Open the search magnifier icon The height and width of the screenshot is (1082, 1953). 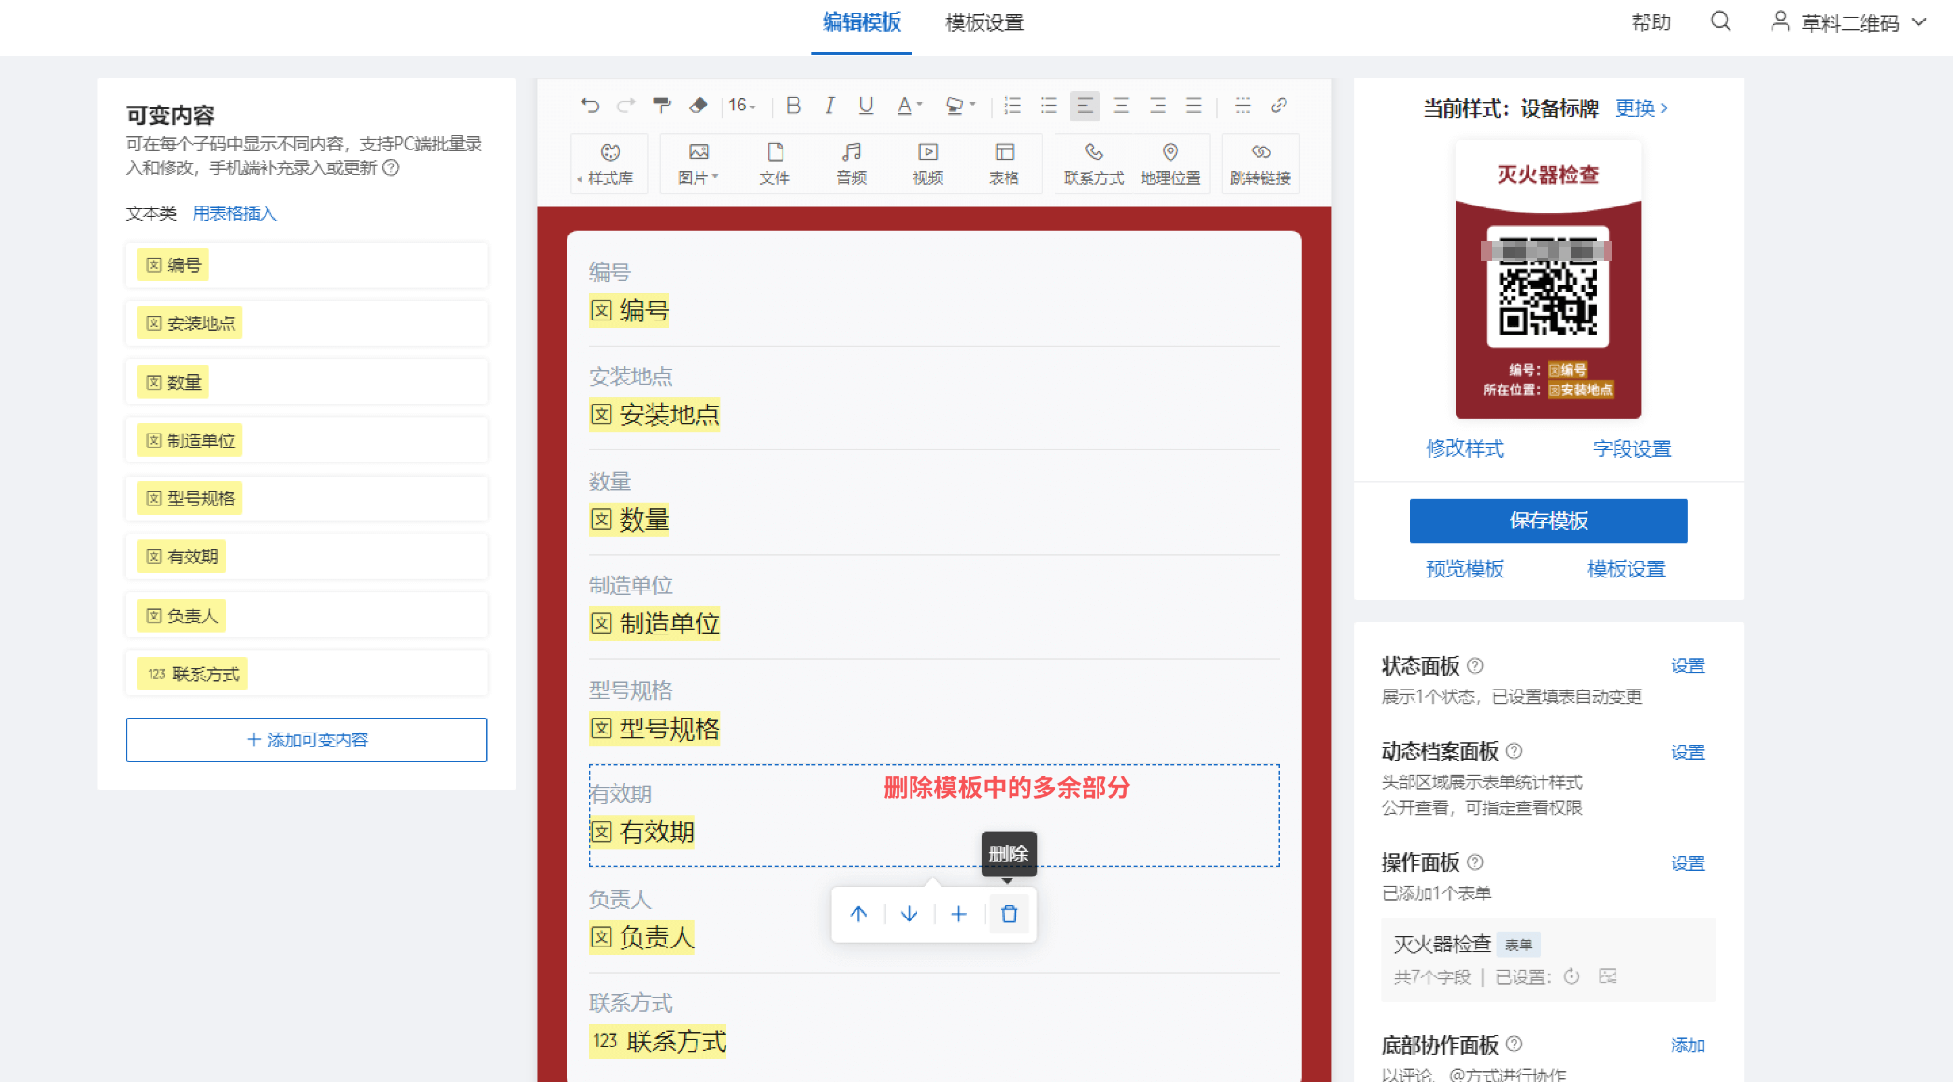click(x=1720, y=21)
